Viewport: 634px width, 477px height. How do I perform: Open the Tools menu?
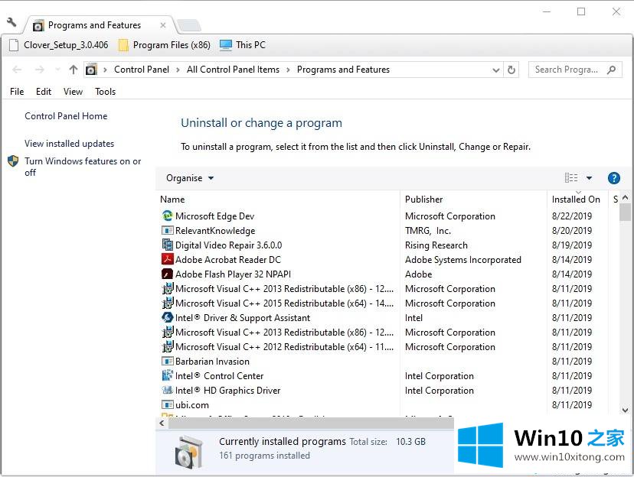coord(106,92)
